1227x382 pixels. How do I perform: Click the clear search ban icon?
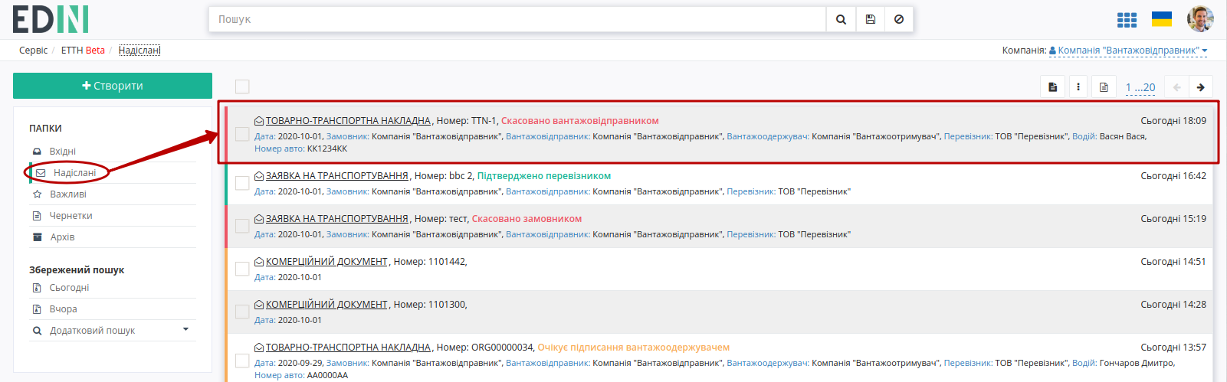click(x=899, y=19)
